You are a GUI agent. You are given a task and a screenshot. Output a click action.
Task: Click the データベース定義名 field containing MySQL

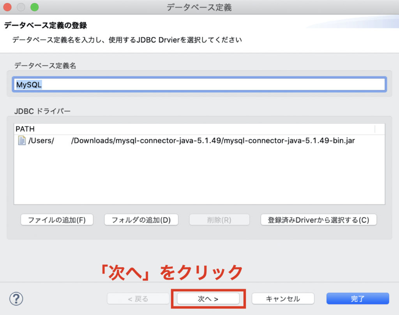199,84
